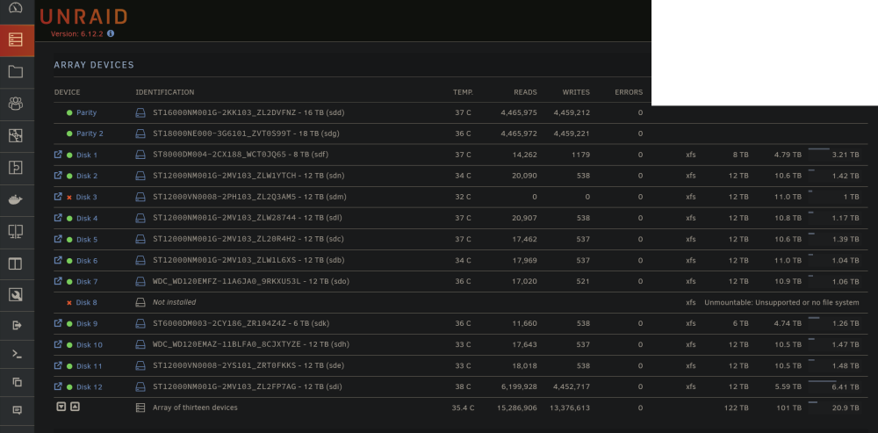Viewport: 878px width, 433px height.
Task: Click the ERRORS column header
Action: pos(629,92)
